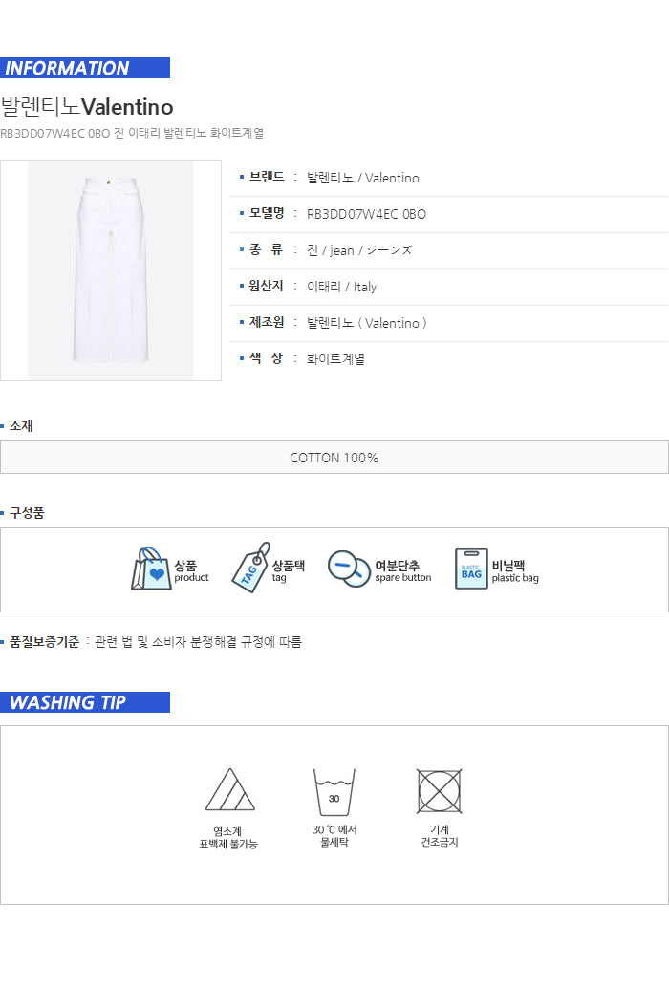The image size is (669, 987).
Task: Click the 소재 section label
Action: pyautogui.click(x=21, y=426)
